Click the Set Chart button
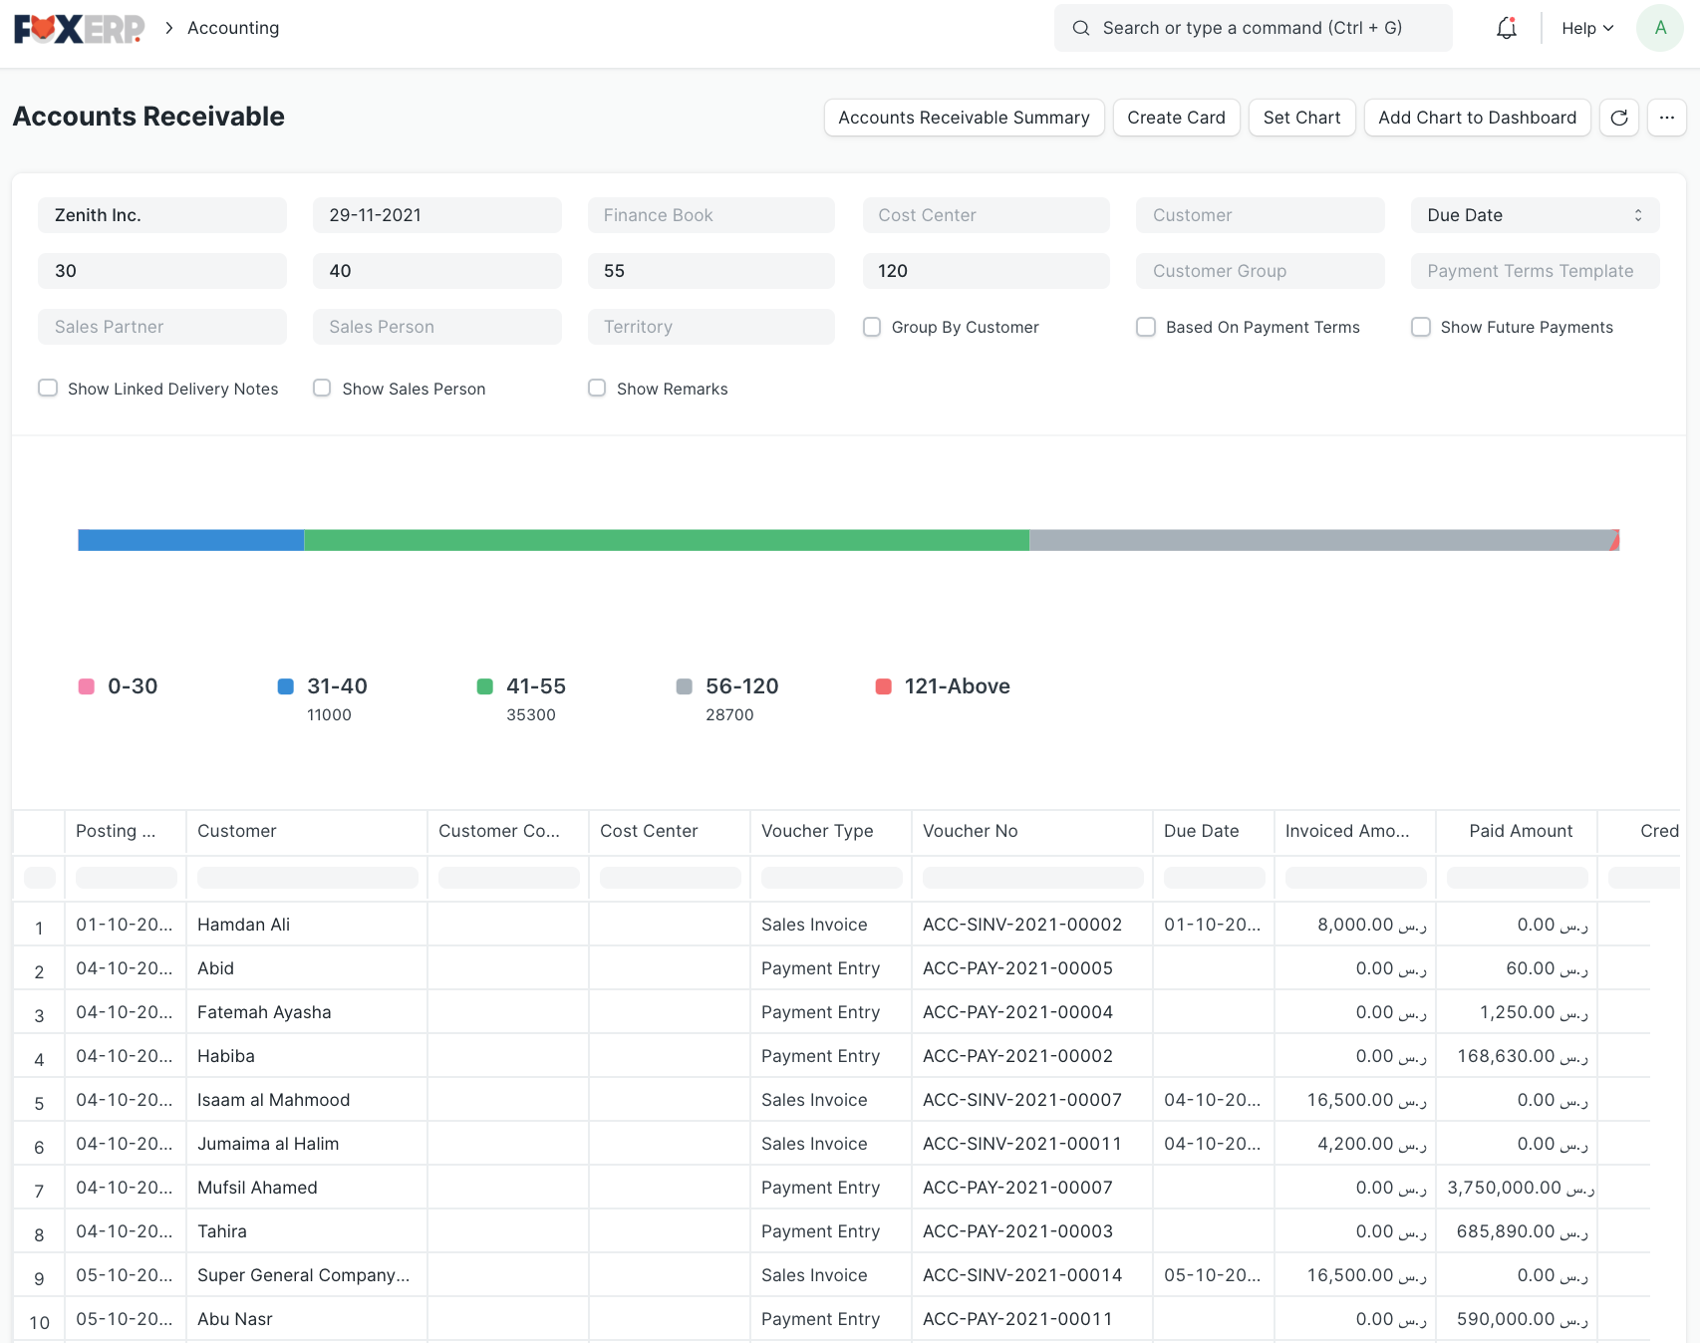Viewport: 1700px width, 1343px height. (x=1301, y=118)
